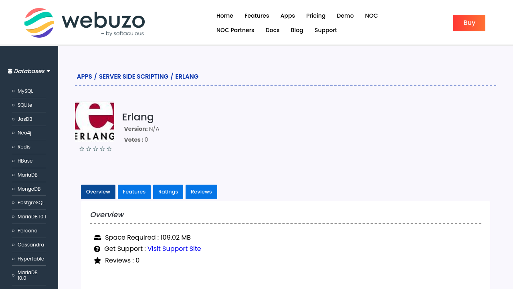Image resolution: width=513 pixels, height=289 pixels.
Task: Open NOC Partners menu item
Action: [235, 30]
